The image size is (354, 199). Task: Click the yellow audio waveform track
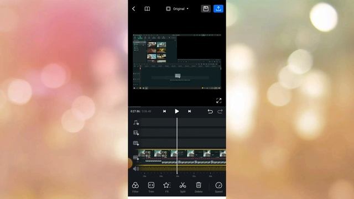coord(182,169)
